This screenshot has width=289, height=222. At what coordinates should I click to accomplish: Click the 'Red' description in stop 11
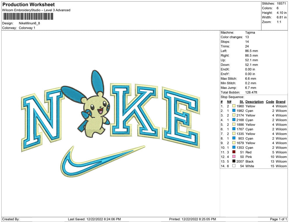[248, 152]
